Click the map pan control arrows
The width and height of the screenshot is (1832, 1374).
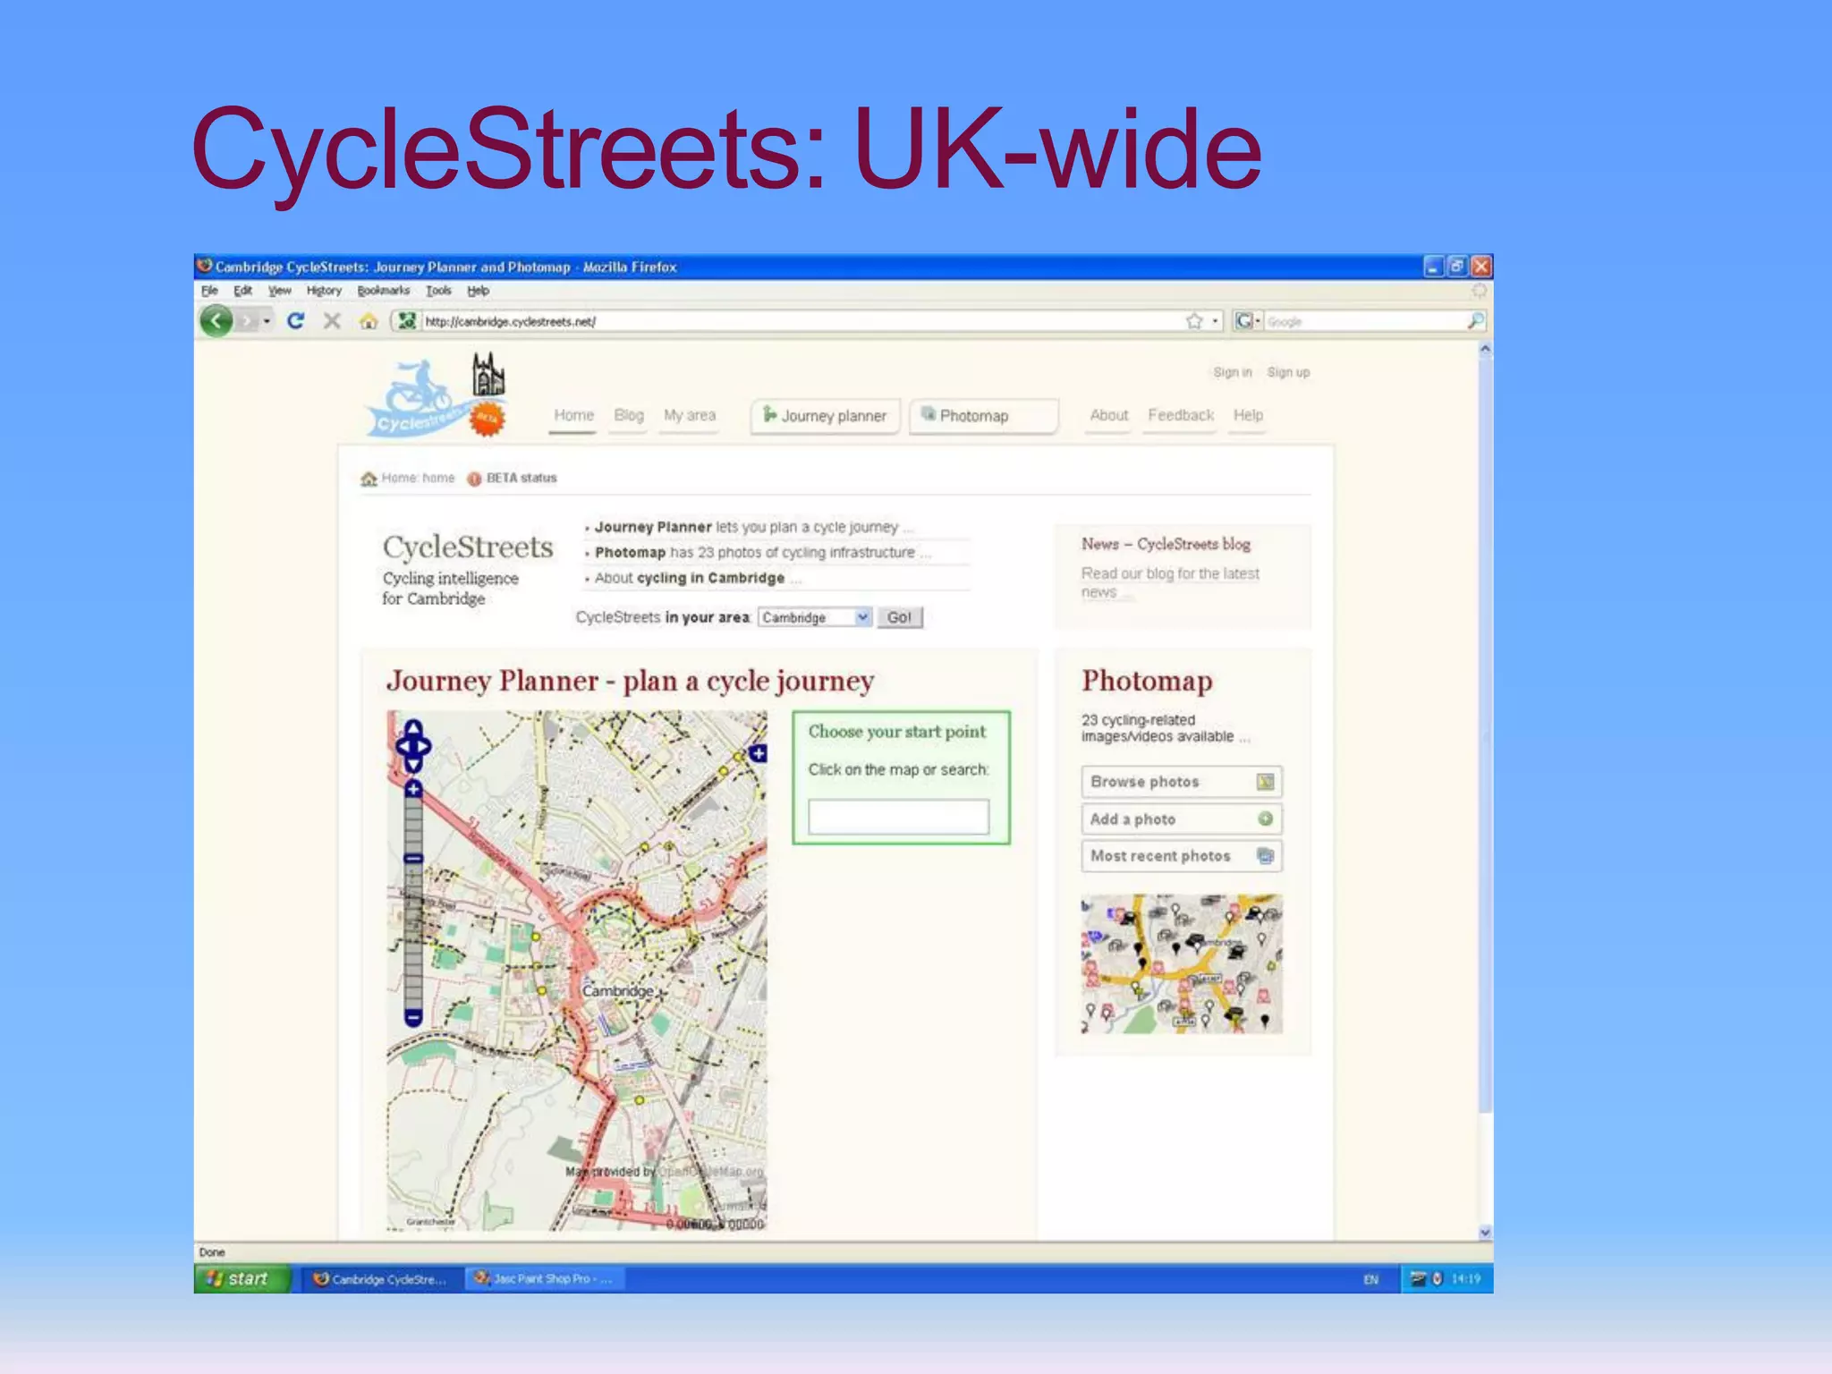pos(413,746)
